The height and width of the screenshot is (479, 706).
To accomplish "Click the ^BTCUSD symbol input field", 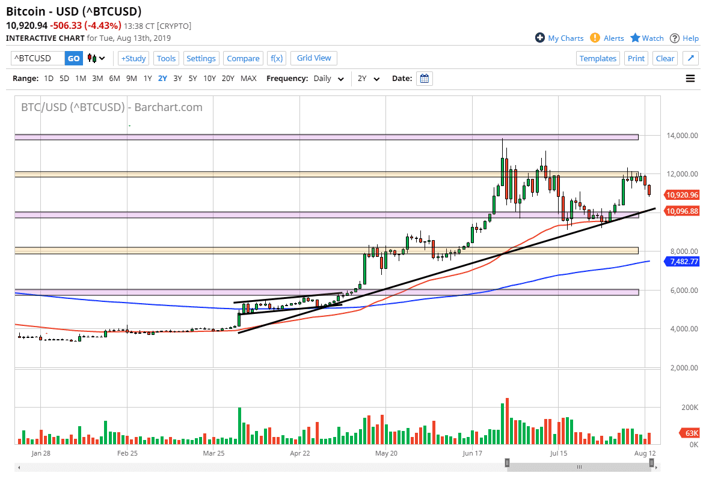I will pos(36,58).
